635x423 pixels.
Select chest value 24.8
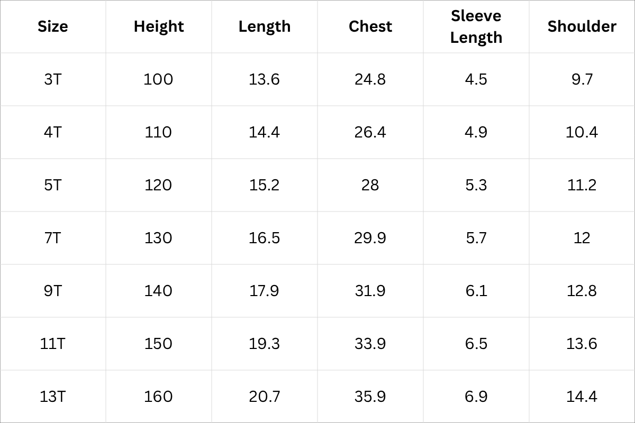point(370,79)
